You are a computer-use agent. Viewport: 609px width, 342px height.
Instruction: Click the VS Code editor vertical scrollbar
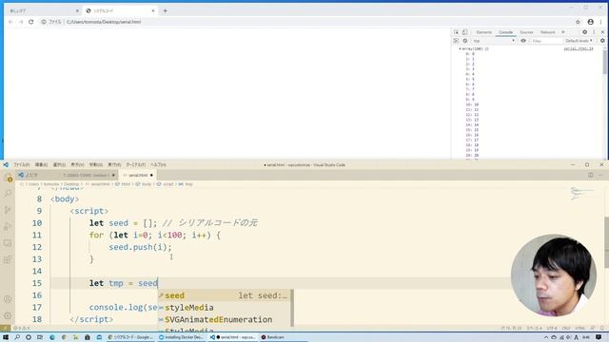(606, 242)
